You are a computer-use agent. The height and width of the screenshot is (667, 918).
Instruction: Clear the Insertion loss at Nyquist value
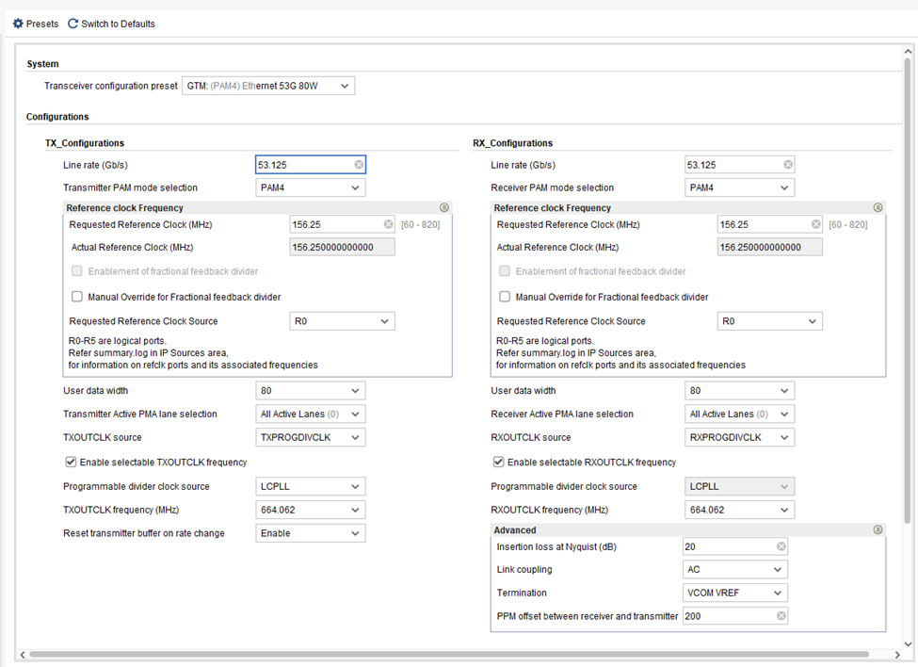click(781, 547)
